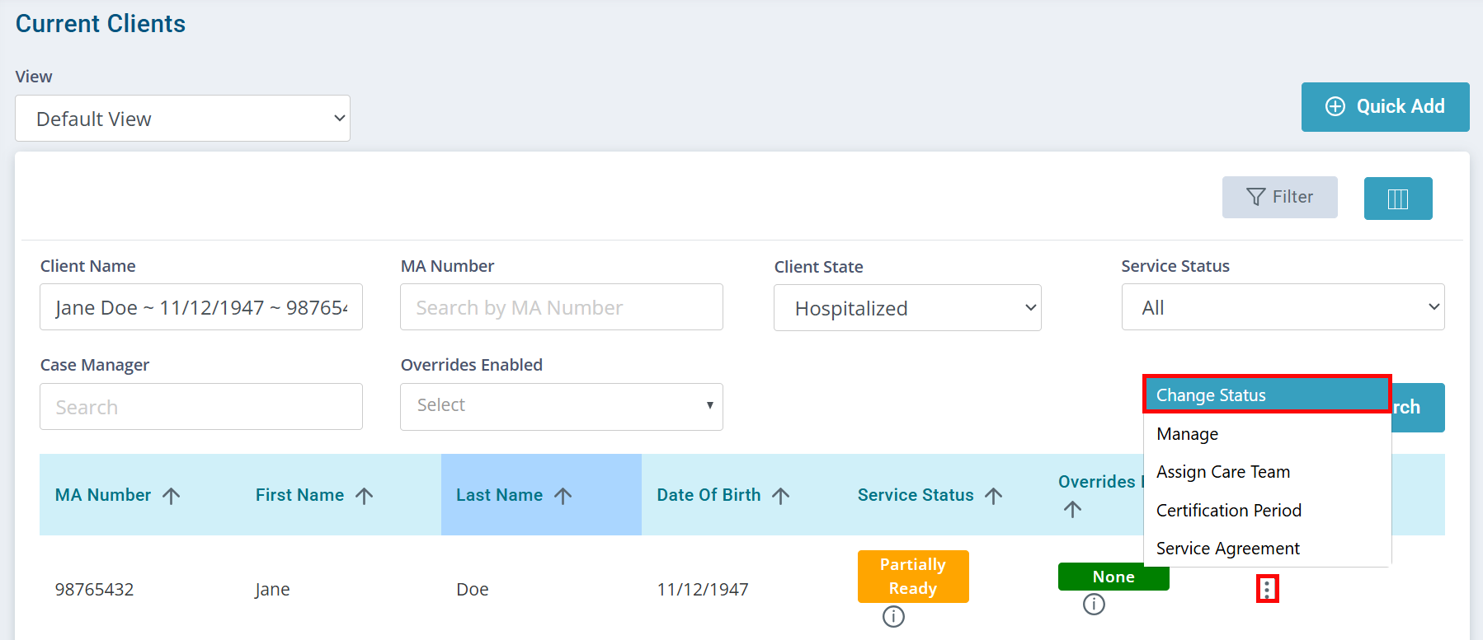Open the Service Status All dropdown
This screenshot has height=640, width=1483.
point(1283,307)
